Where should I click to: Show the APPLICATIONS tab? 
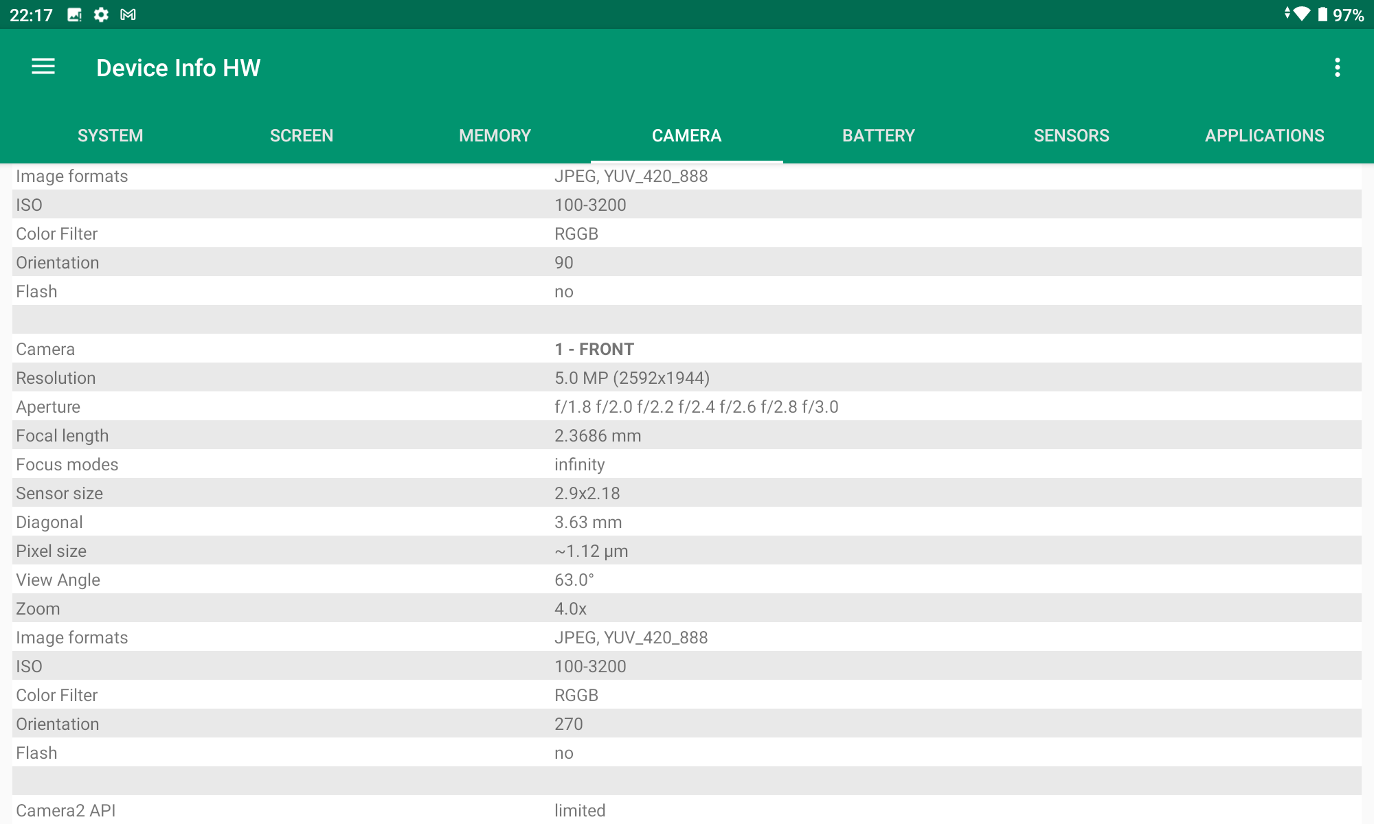click(1264, 135)
